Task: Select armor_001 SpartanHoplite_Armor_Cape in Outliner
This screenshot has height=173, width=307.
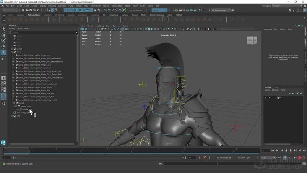Action: (35, 65)
